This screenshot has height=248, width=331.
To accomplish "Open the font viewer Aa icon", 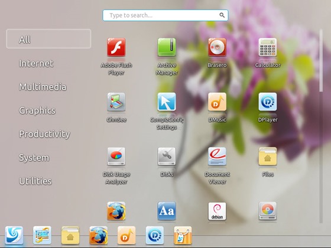I will click(x=167, y=211).
